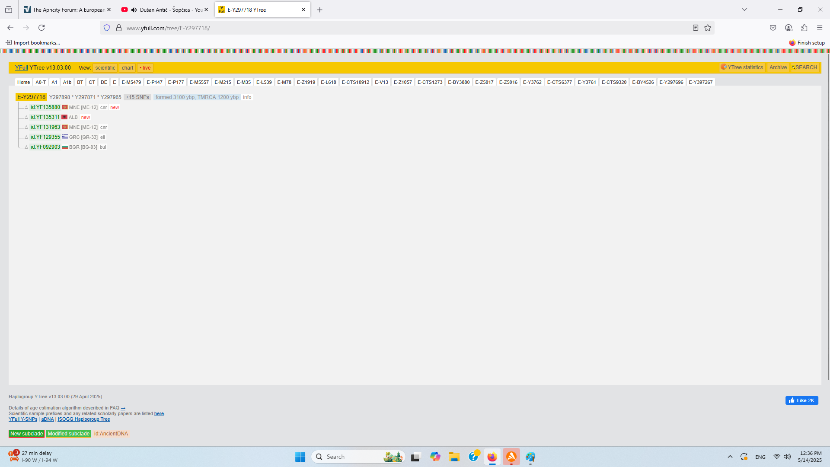Viewport: 830px width, 467px height.
Task: Reload the current page
Action: pyautogui.click(x=41, y=28)
